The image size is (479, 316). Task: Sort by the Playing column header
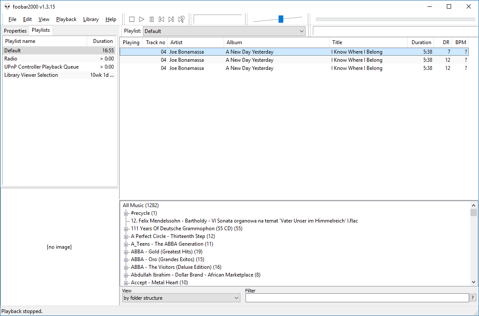coord(131,42)
